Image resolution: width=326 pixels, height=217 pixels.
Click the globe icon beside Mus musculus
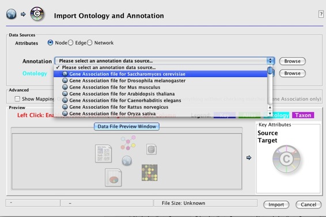(65, 87)
